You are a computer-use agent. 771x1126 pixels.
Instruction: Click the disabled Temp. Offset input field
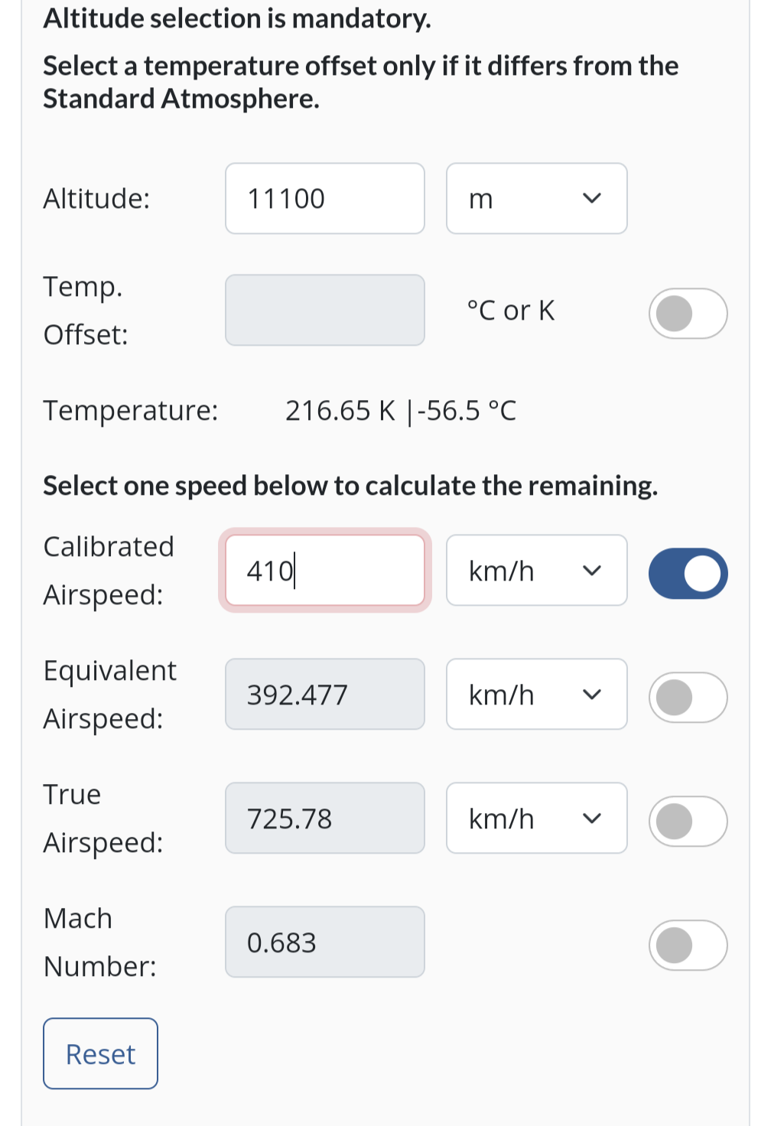[325, 310]
